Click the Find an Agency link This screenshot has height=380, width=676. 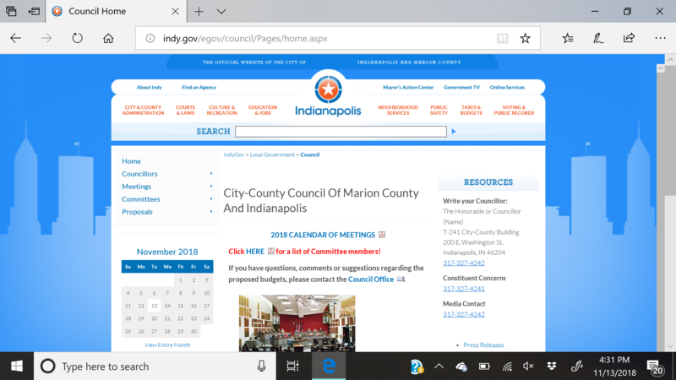[x=199, y=88]
